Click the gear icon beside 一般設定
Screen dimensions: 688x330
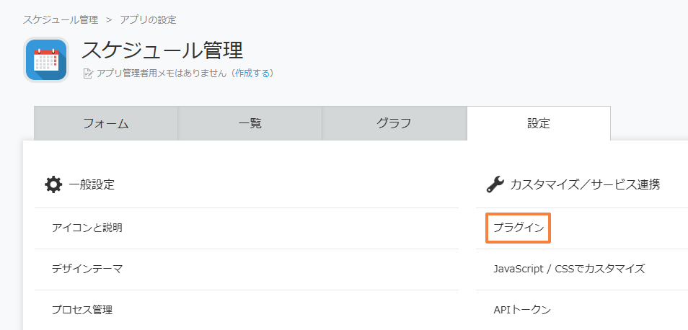[53, 184]
